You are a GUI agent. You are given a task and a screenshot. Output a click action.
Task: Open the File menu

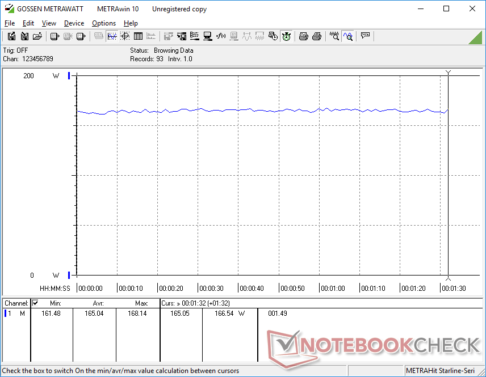coord(10,23)
